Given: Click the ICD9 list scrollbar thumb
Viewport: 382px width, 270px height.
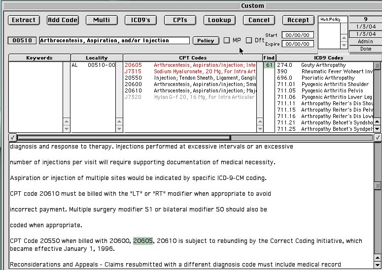Looking at the screenshot, I should (377, 65).
